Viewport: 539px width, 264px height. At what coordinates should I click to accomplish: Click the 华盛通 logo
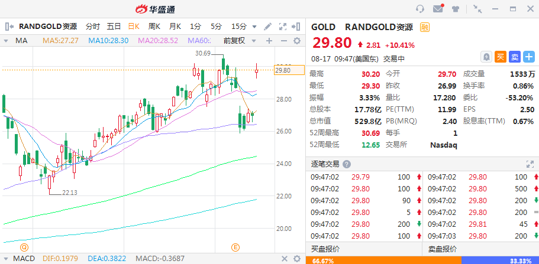point(155,9)
